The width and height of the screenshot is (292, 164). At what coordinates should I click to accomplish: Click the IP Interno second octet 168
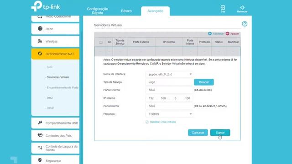[163, 98]
